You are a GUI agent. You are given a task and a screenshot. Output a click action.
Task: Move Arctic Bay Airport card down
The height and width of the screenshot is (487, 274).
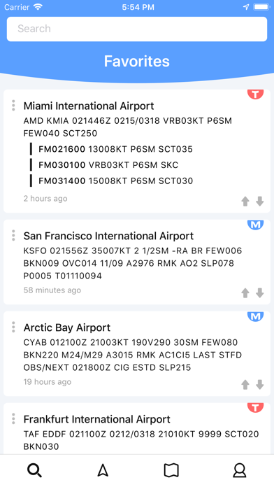tap(260, 385)
